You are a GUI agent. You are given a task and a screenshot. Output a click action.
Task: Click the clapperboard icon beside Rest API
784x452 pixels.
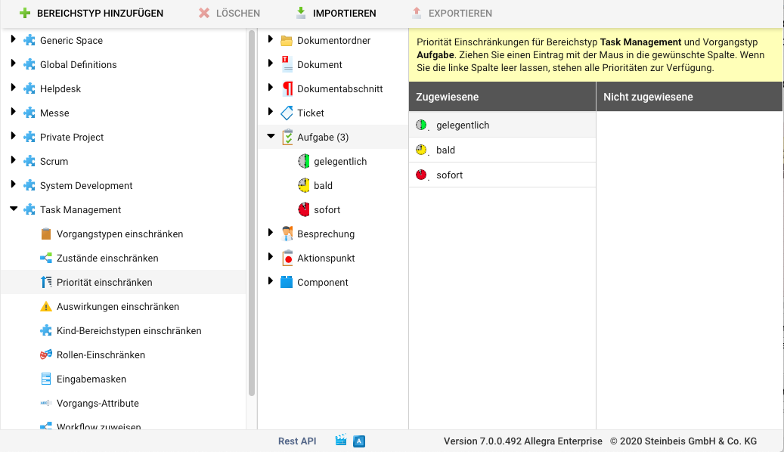(342, 441)
